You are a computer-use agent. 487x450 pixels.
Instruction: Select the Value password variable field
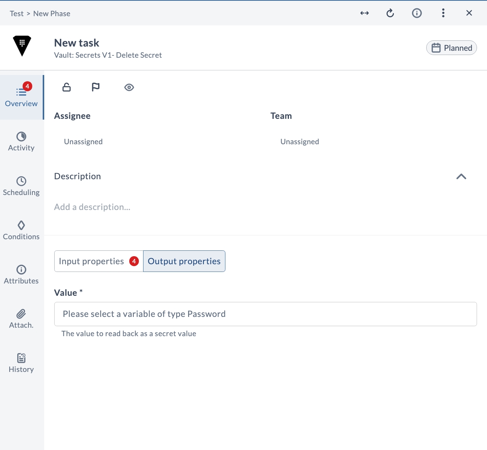(x=265, y=314)
